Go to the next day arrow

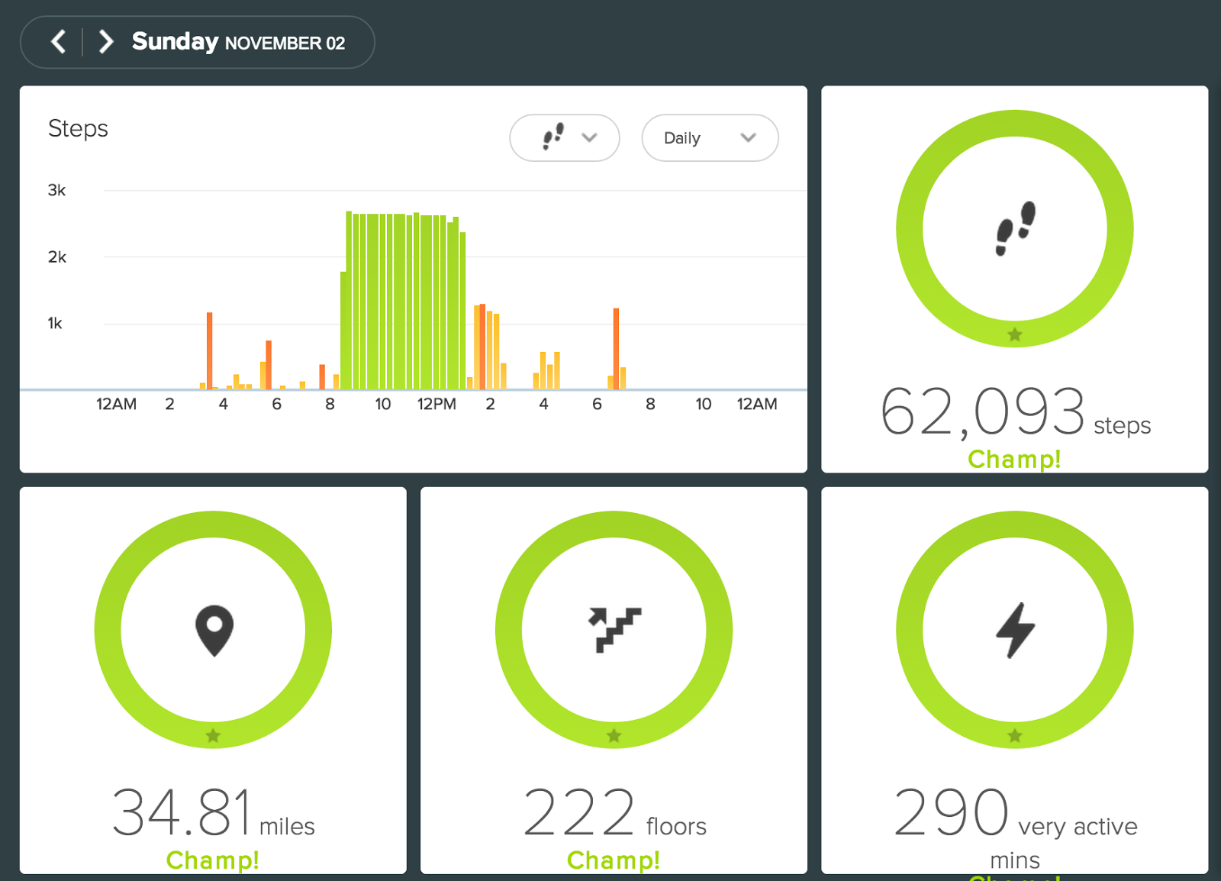pyautogui.click(x=106, y=41)
